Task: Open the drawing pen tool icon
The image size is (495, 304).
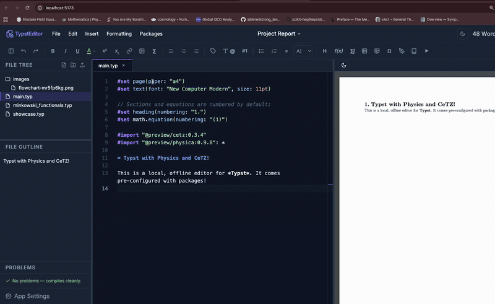Action: [x=402, y=51]
